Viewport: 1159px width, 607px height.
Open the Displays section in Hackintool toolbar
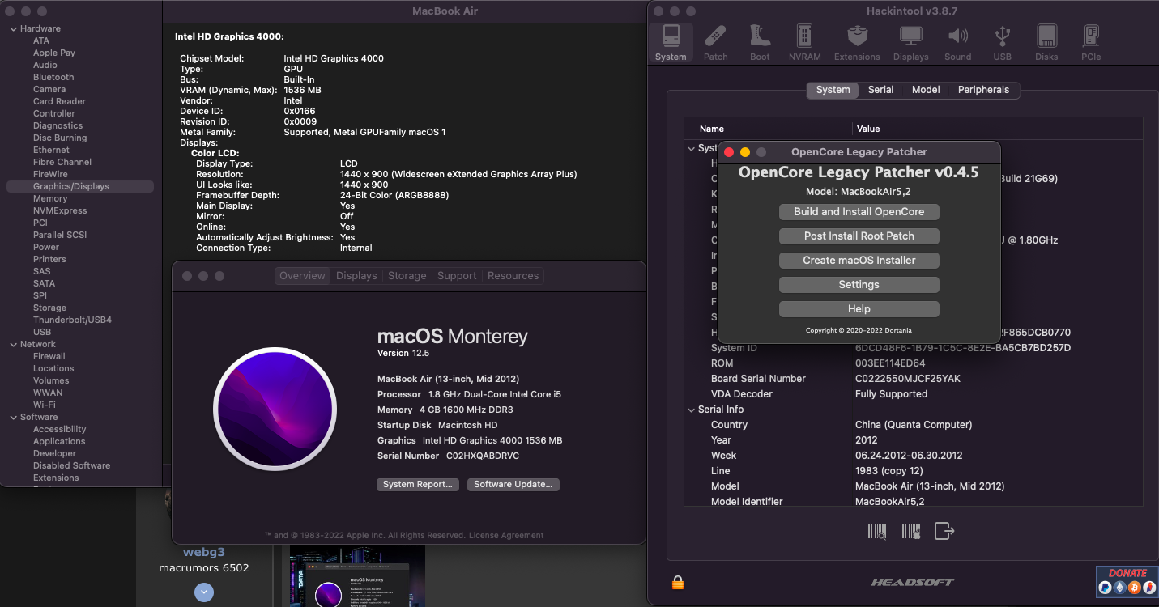coord(910,43)
